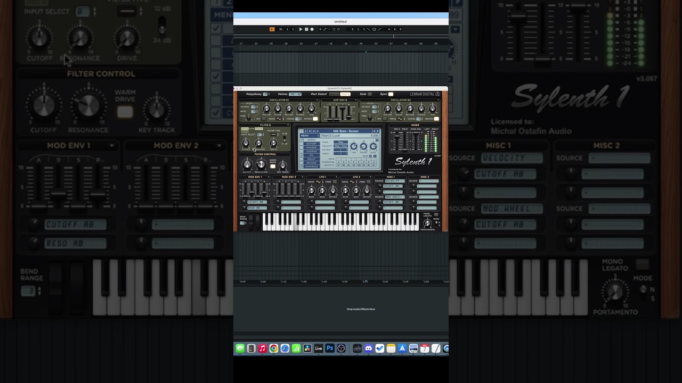The width and height of the screenshot is (682, 383).
Task: Click the Ableton stop button
Action: [306, 29]
